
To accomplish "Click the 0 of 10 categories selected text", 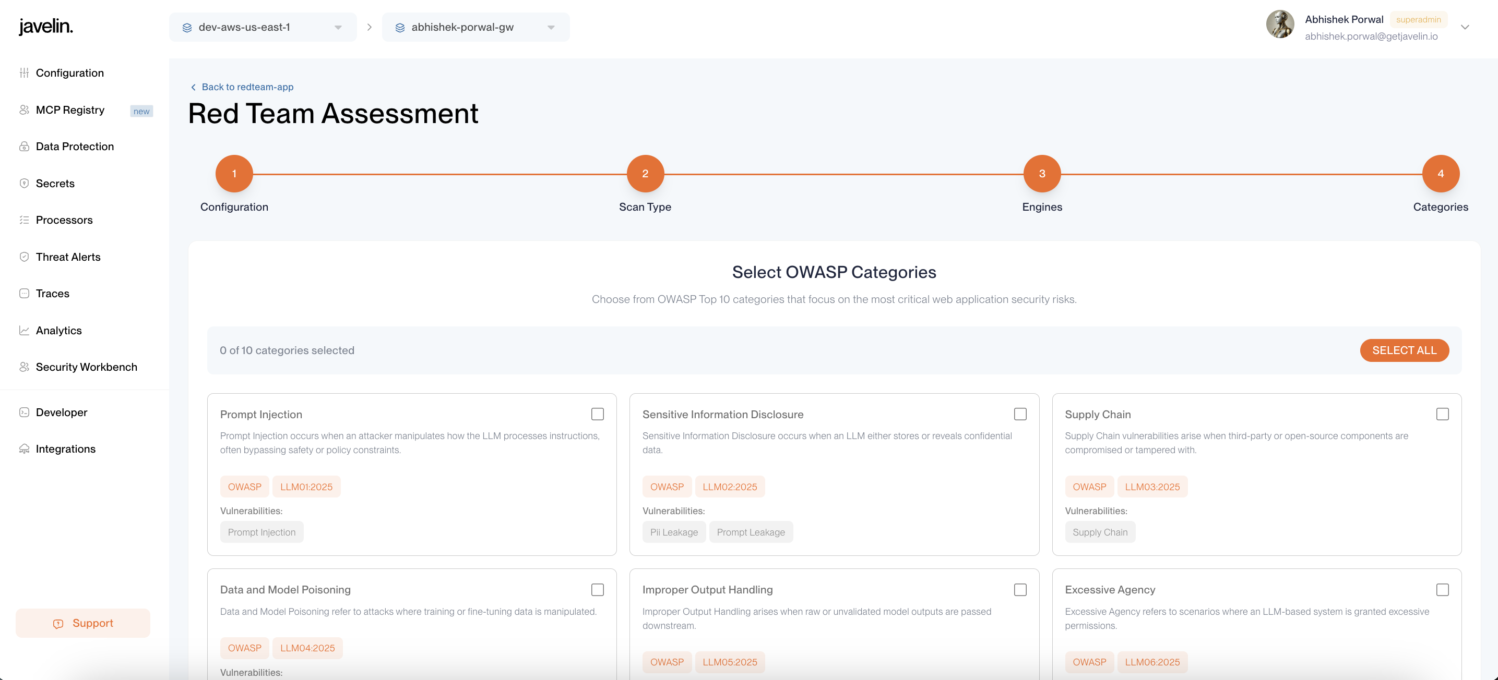I will (x=287, y=350).
